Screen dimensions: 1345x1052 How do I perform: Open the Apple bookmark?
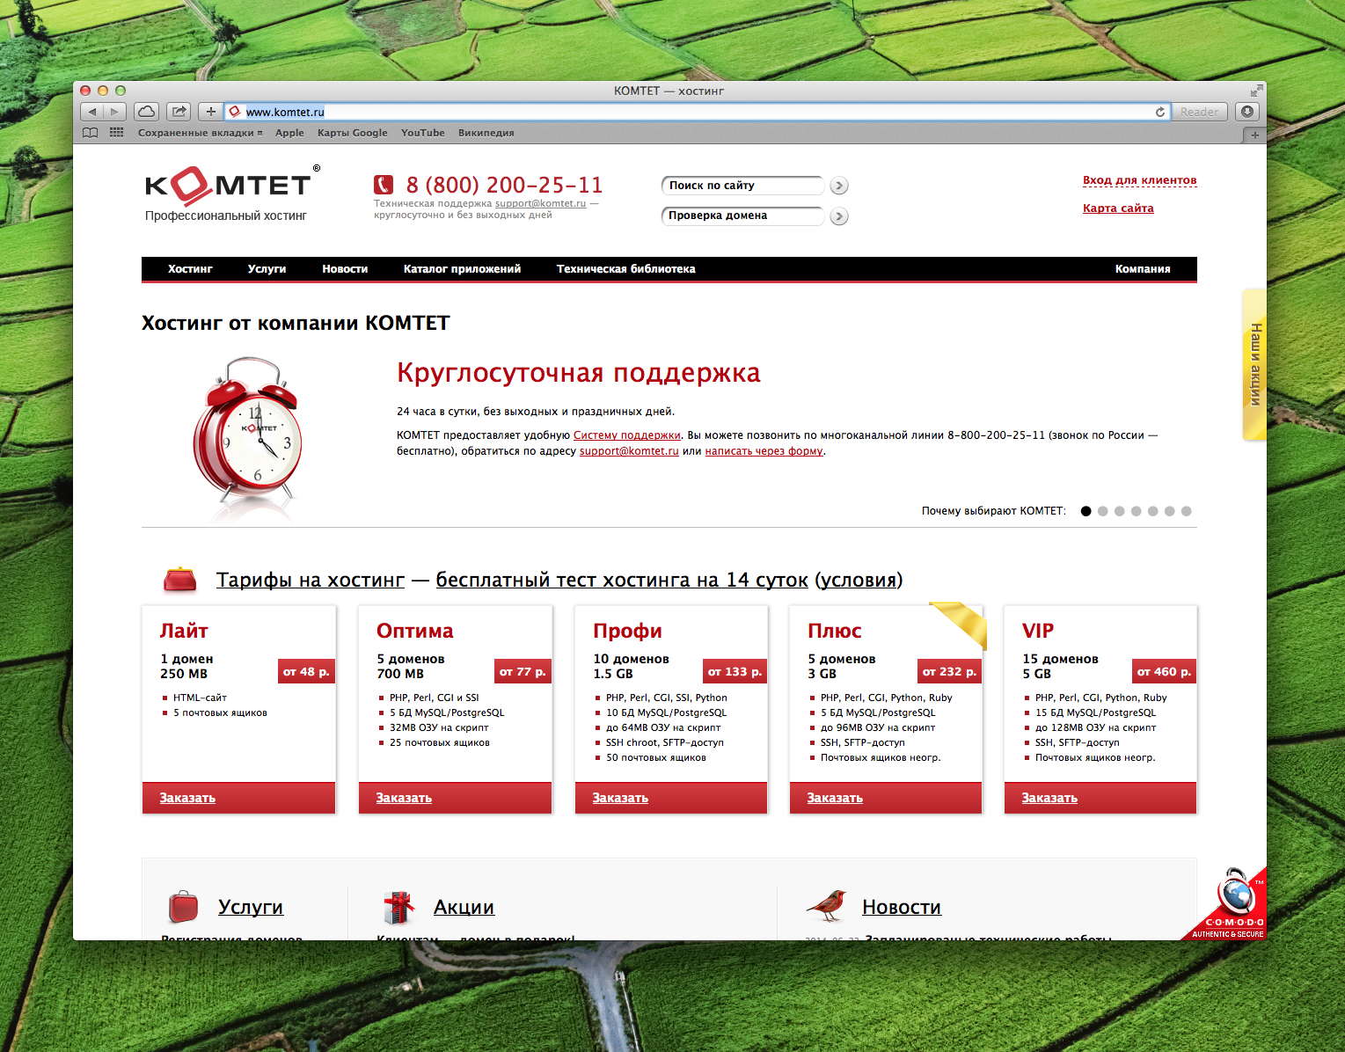click(289, 133)
